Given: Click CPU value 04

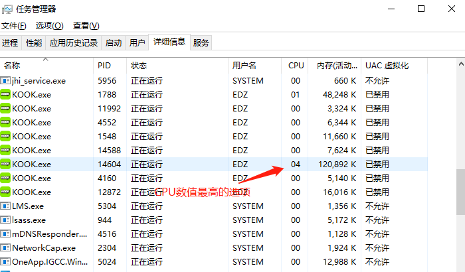Looking at the screenshot, I should point(296,165).
